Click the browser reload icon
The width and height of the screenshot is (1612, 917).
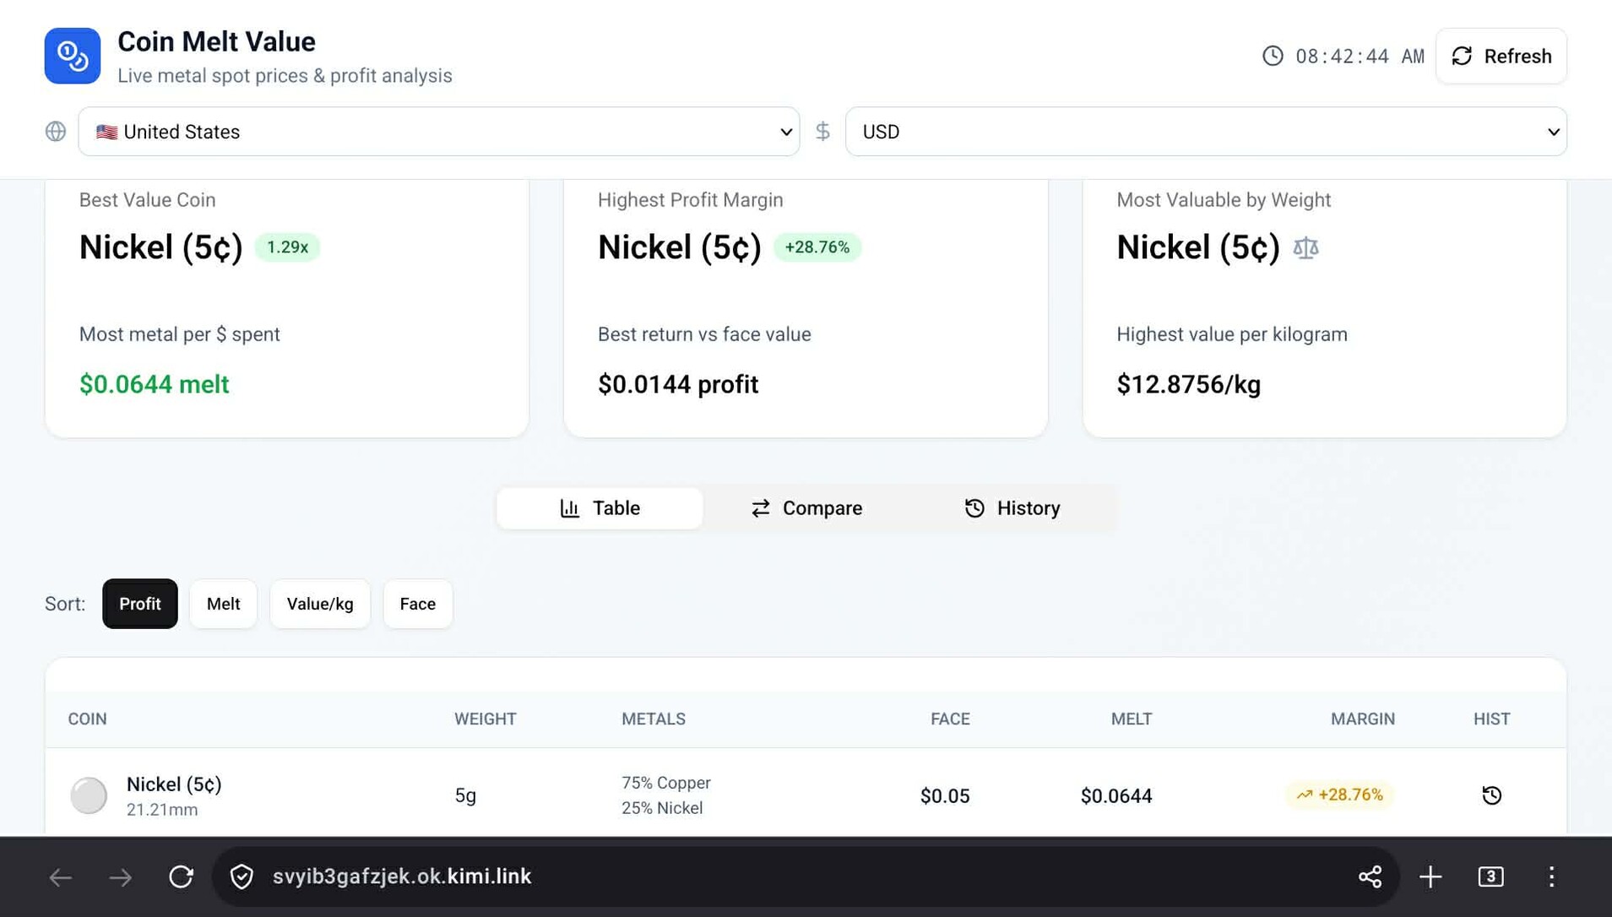(181, 876)
